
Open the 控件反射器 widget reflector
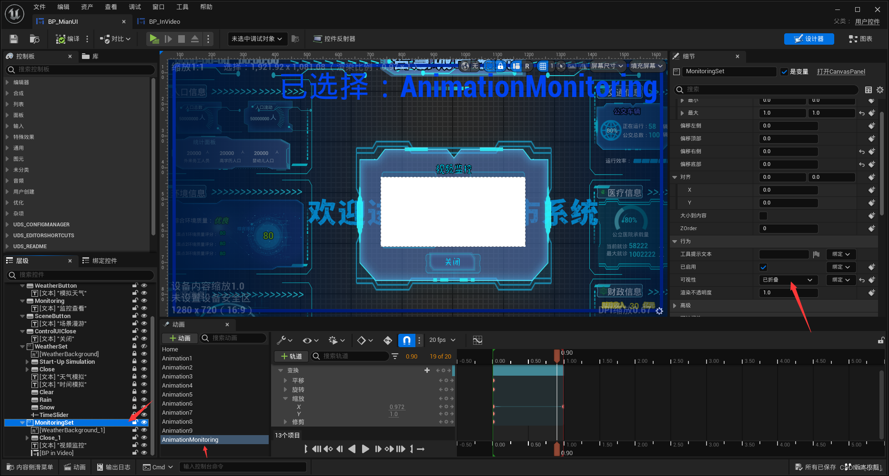(334, 39)
